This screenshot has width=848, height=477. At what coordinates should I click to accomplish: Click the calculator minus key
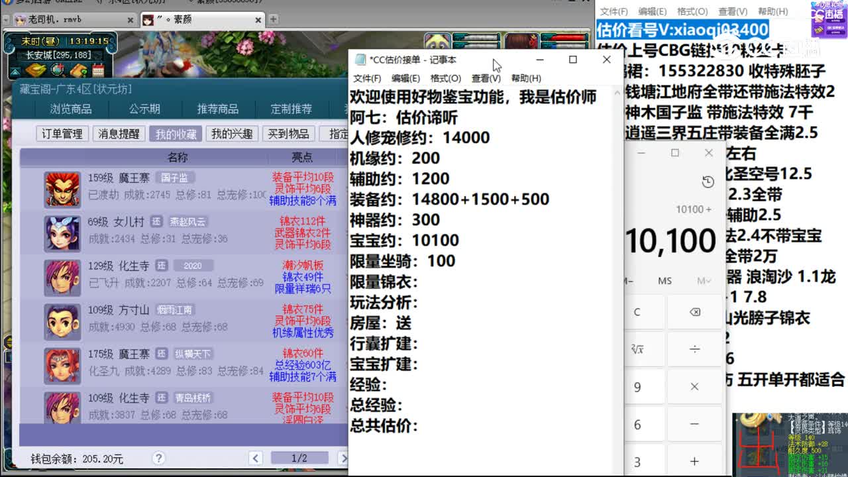point(694,424)
